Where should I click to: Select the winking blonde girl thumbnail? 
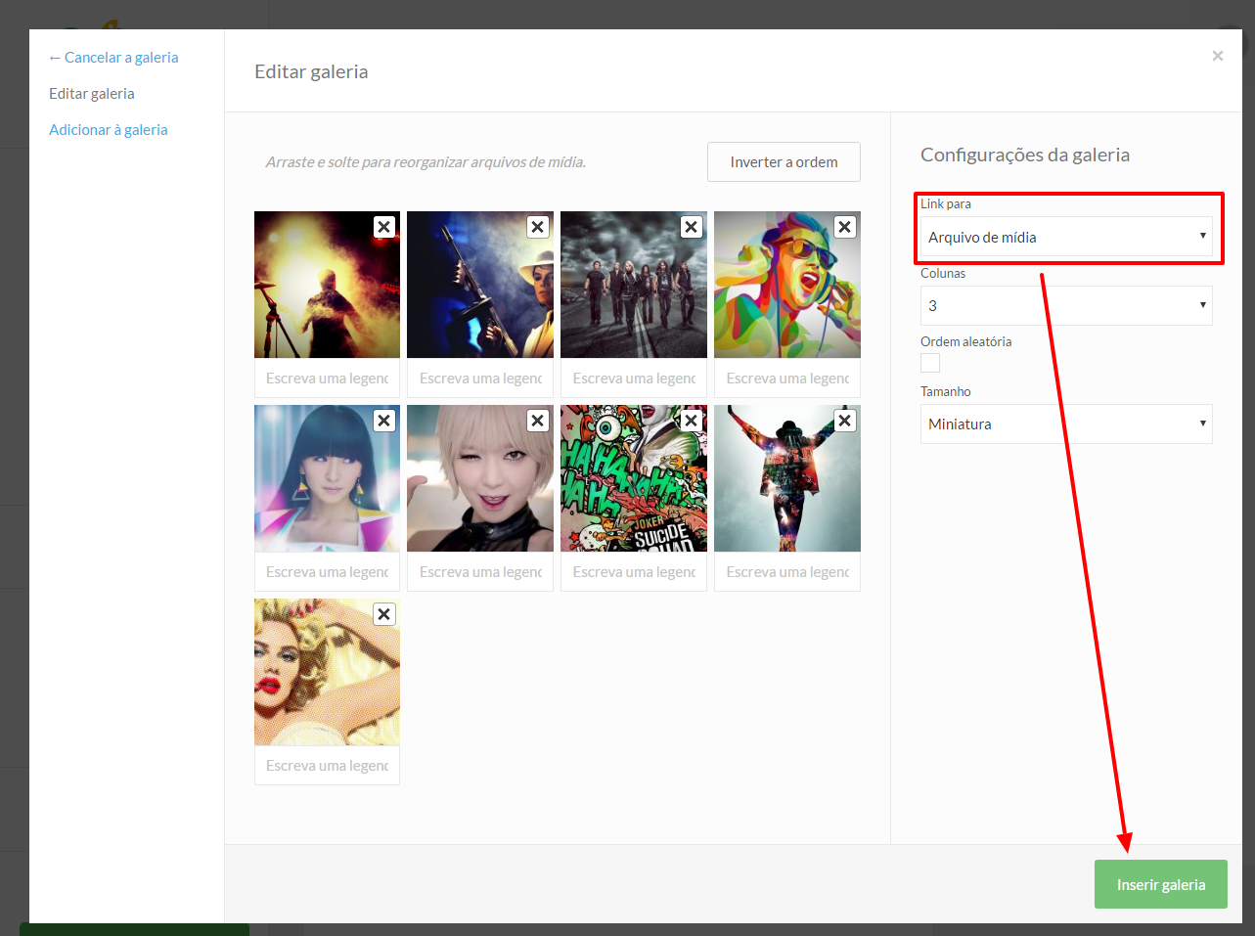pos(480,478)
